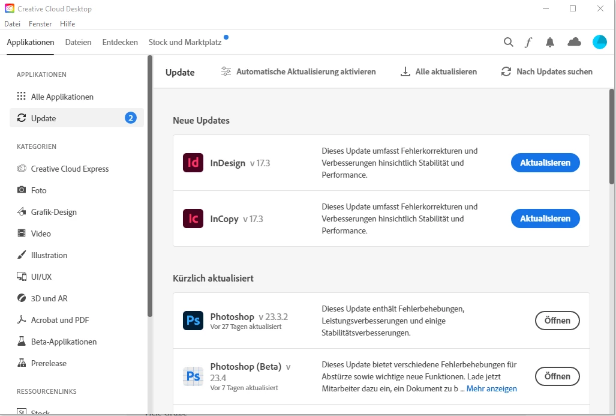Image resolution: width=616 pixels, height=416 pixels.
Task: Click Aktualisieren for InCopy
Action: [545, 219]
